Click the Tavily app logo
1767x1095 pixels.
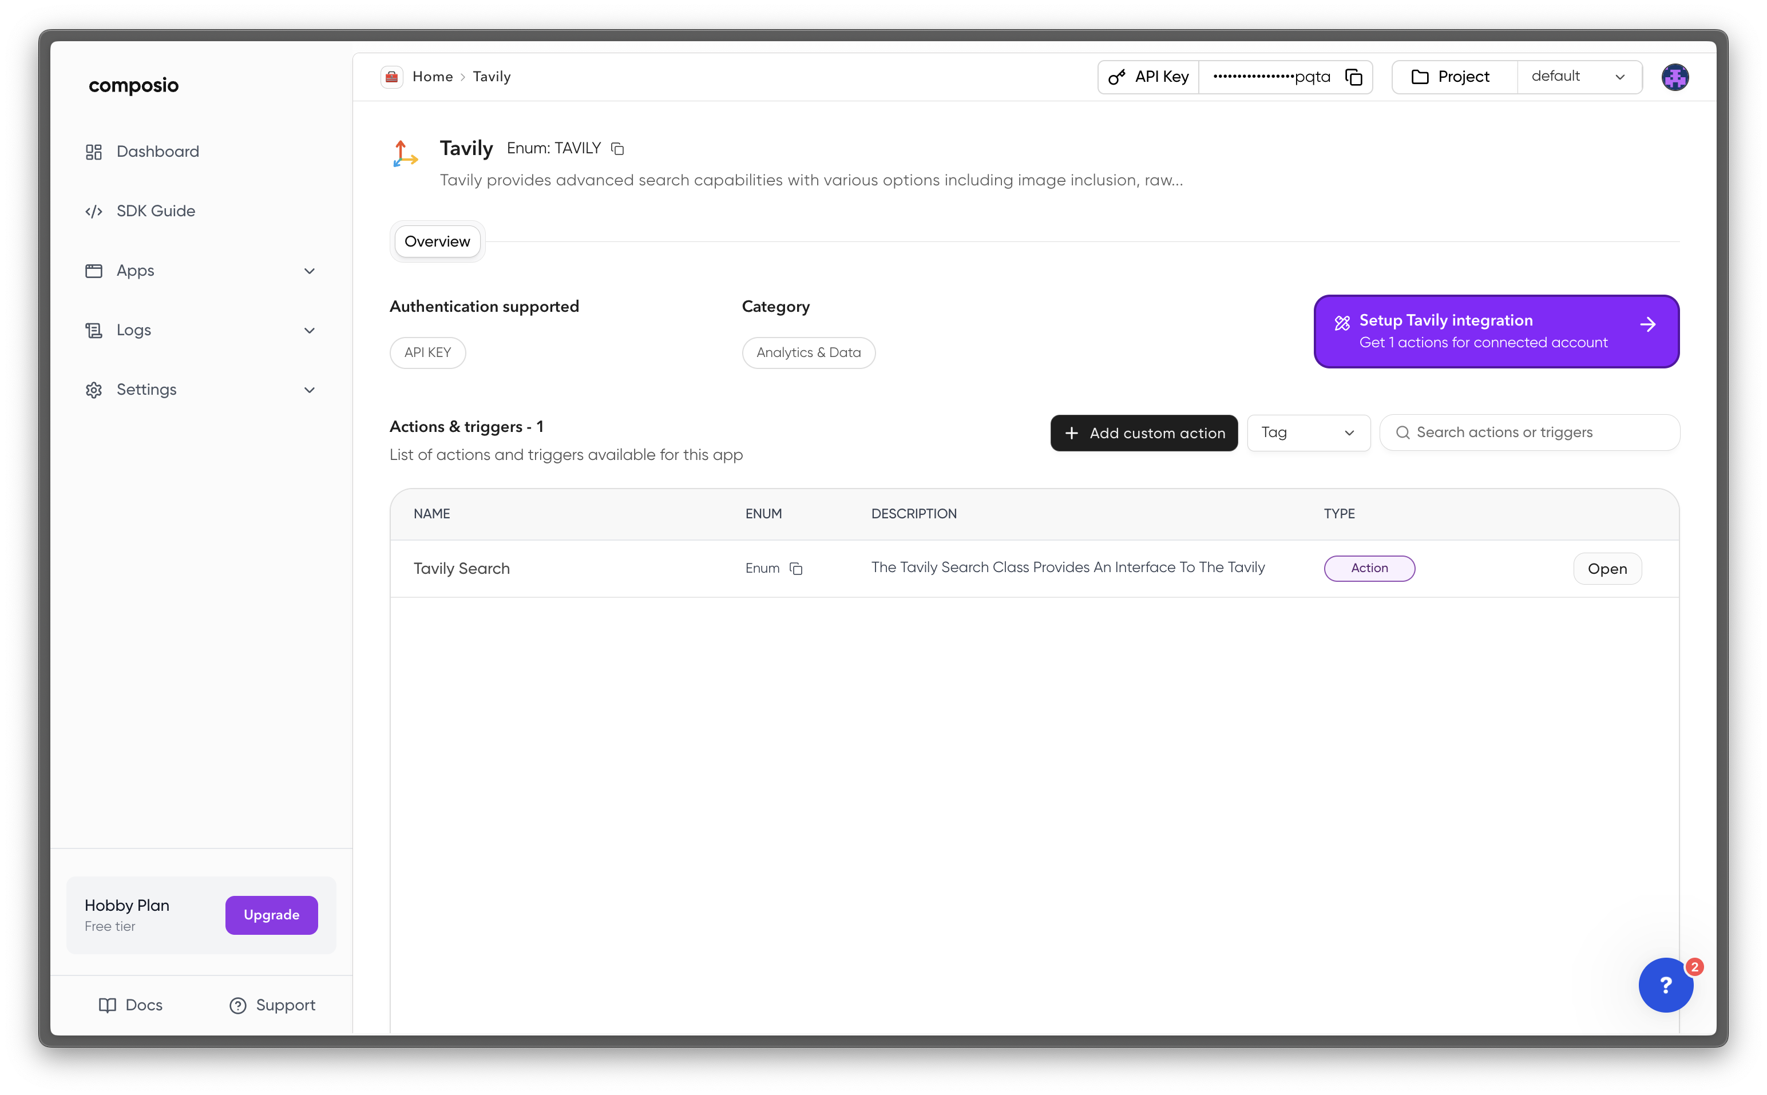(405, 153)
